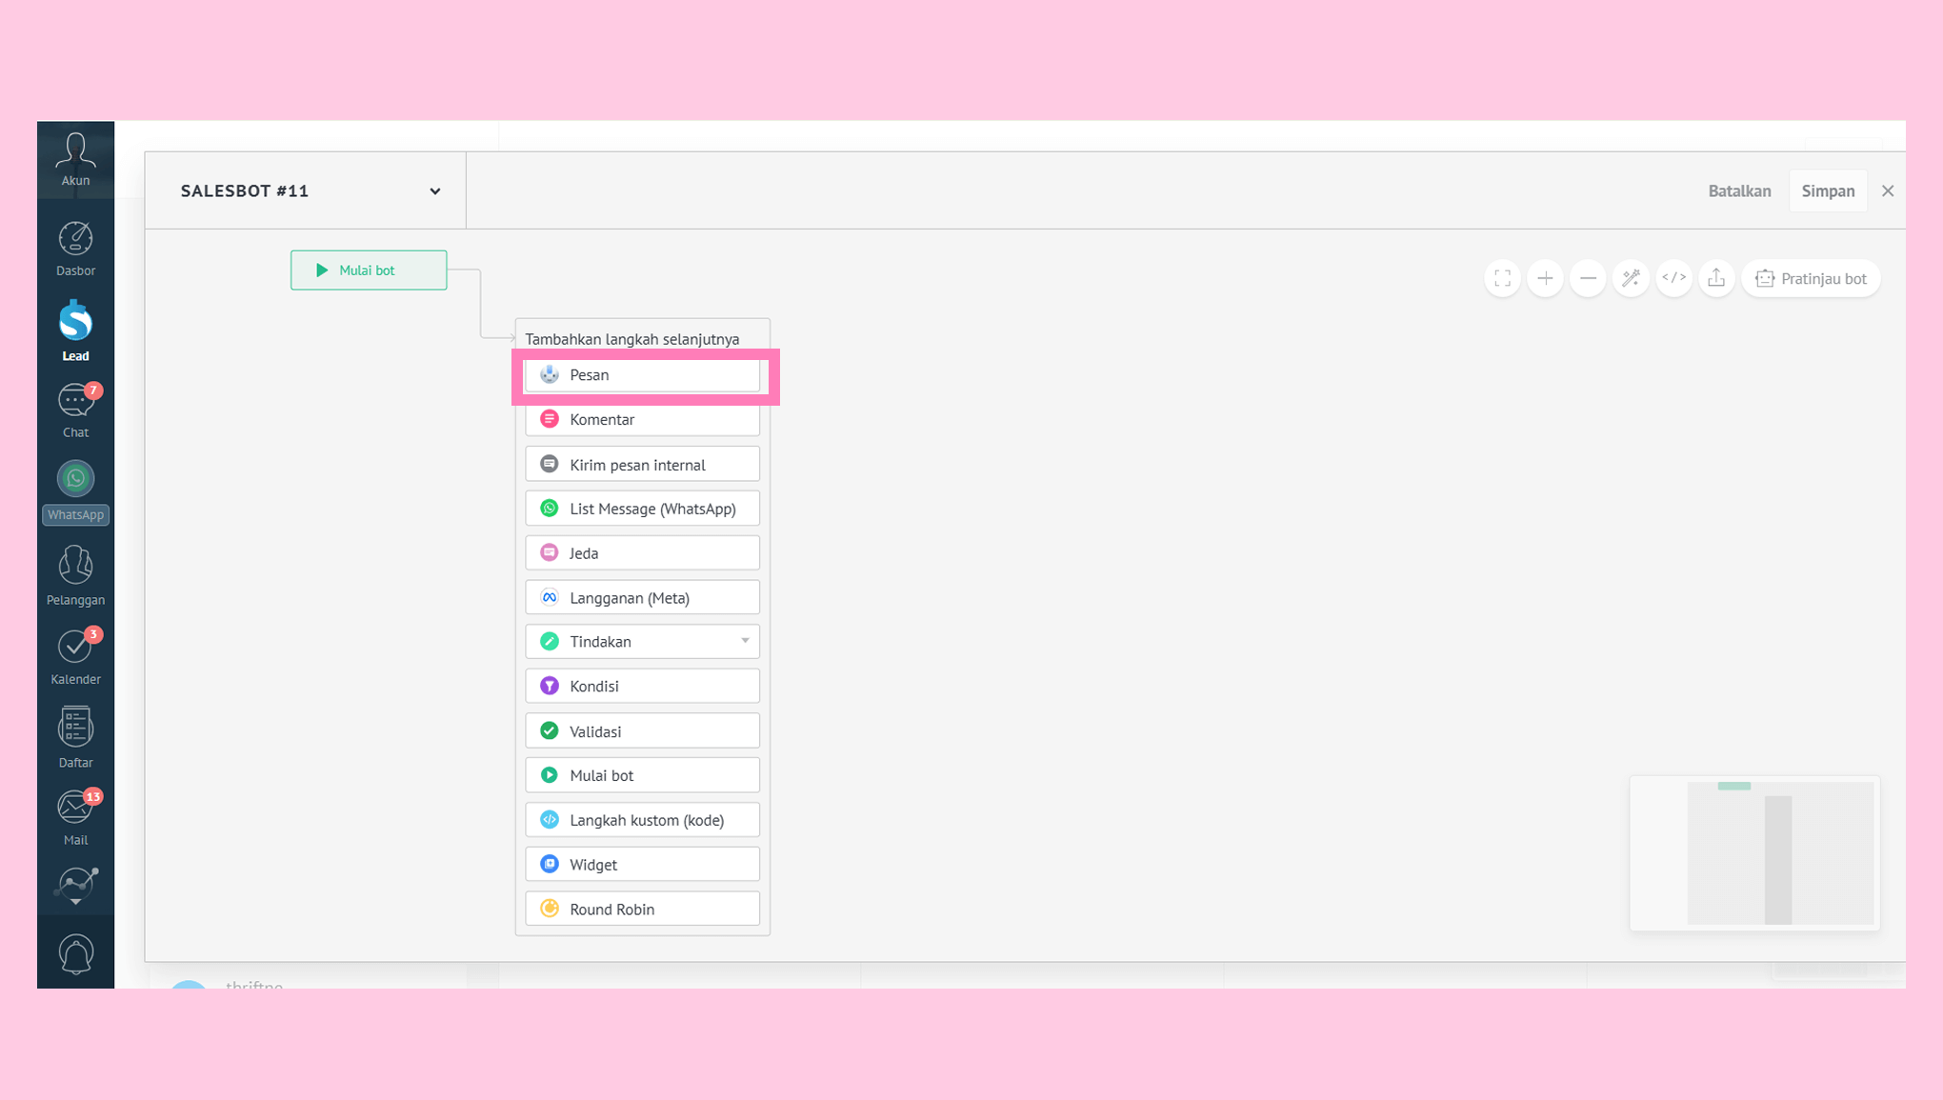The image size is (1943, 1100).
Task: Zoom in with the plus icon
Action: tap(1545, 278)
